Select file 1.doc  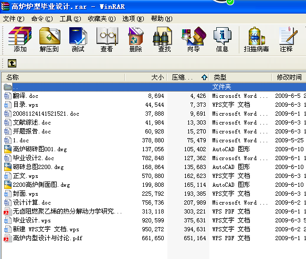[20, 140]
